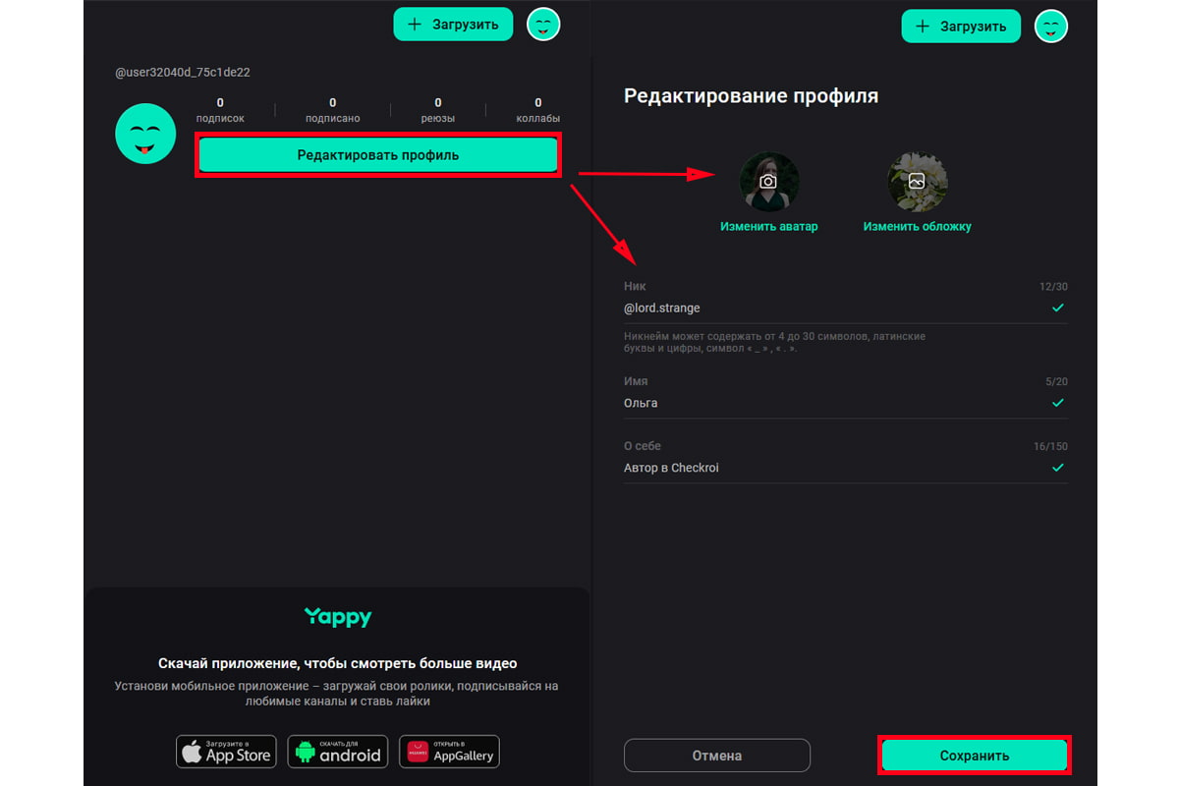1179x786 pixels.
Task: Click the camera icon on the avatar
Action: coord(768,182)
